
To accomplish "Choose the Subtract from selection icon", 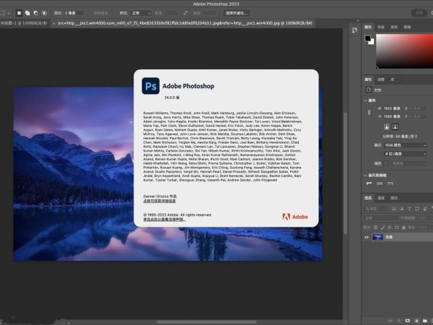I will (36, 13).
